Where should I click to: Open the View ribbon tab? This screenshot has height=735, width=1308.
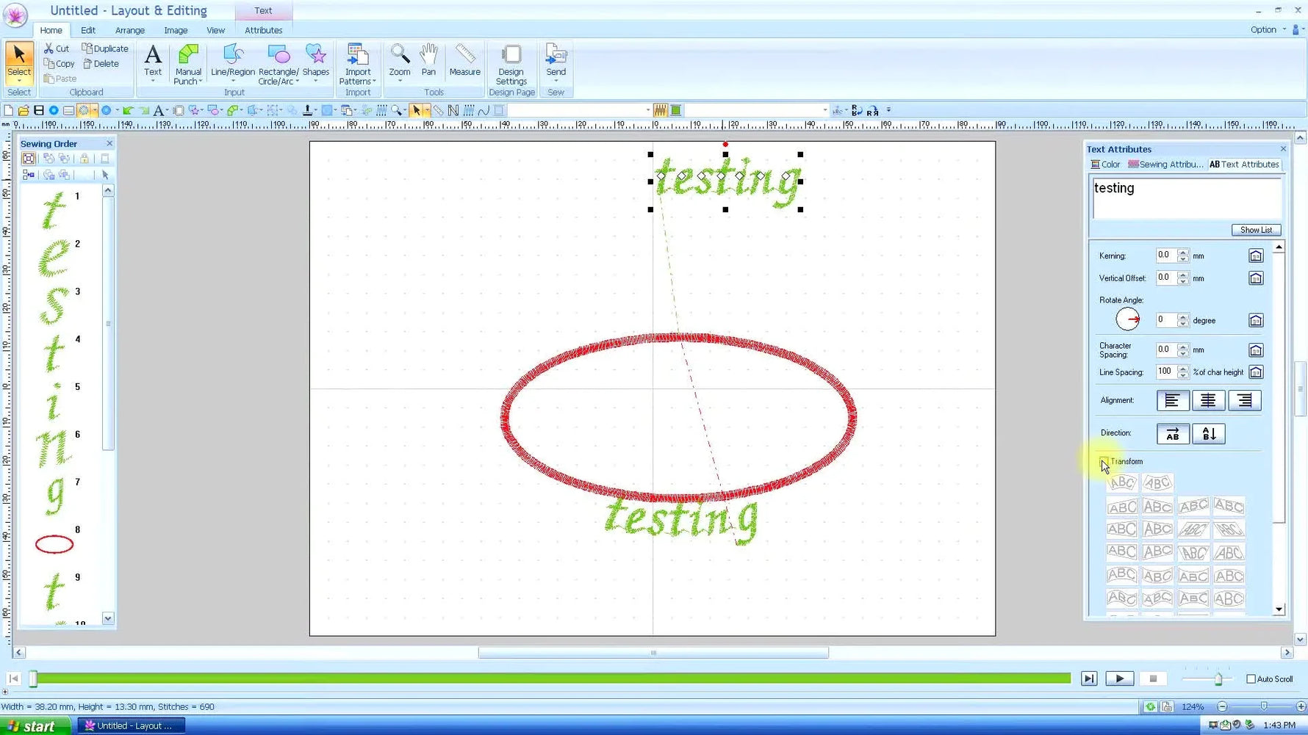pos(215,30)
